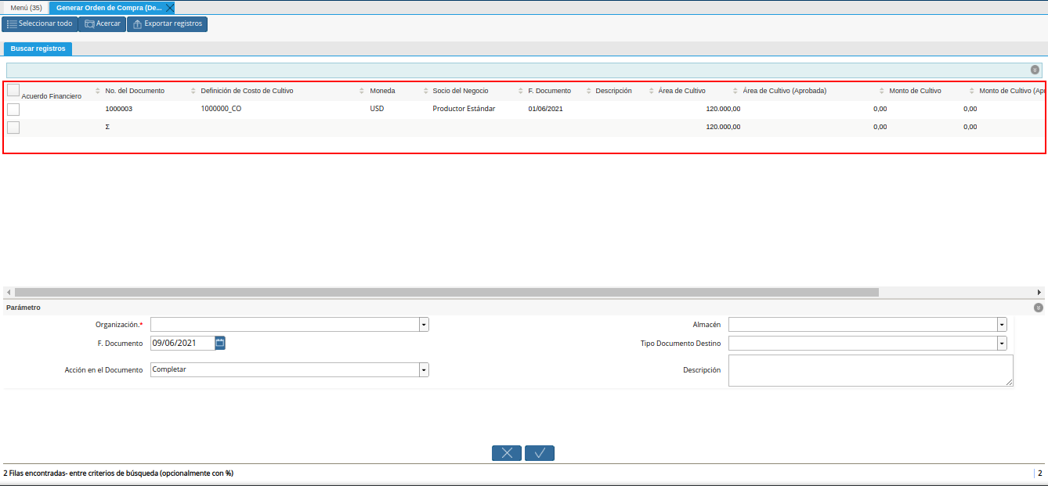Click the cancel X button at bottom

coord(507,453)
